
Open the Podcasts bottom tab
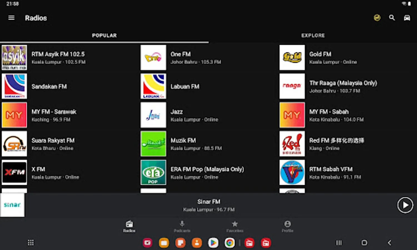coord(182,226)
